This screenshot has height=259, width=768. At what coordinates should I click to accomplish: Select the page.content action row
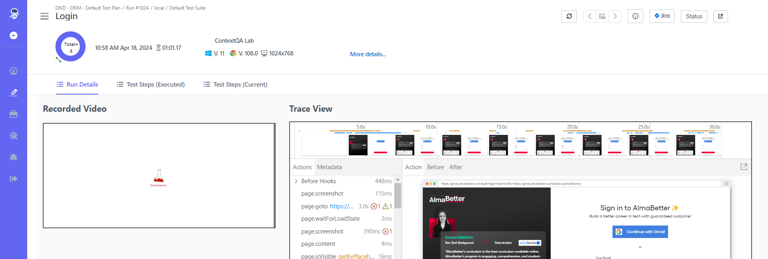pos(342,244)
